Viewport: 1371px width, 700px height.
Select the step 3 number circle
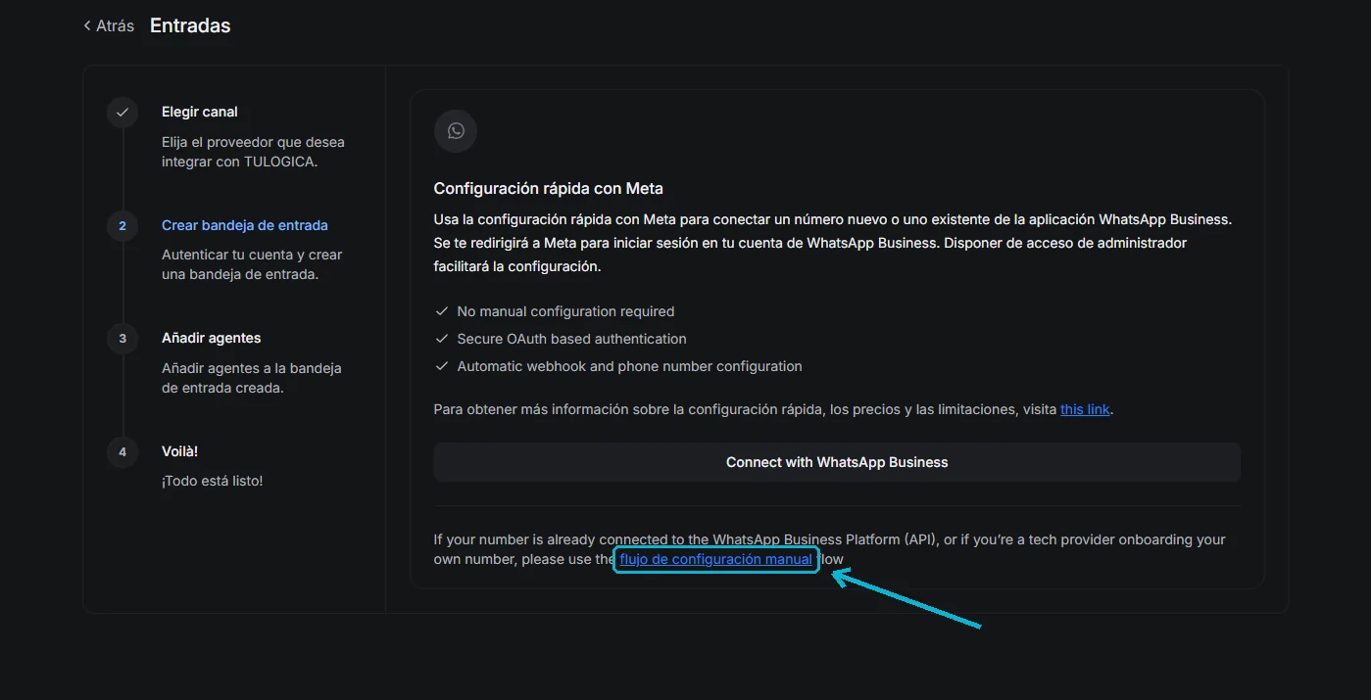click(x=122, y=339)
